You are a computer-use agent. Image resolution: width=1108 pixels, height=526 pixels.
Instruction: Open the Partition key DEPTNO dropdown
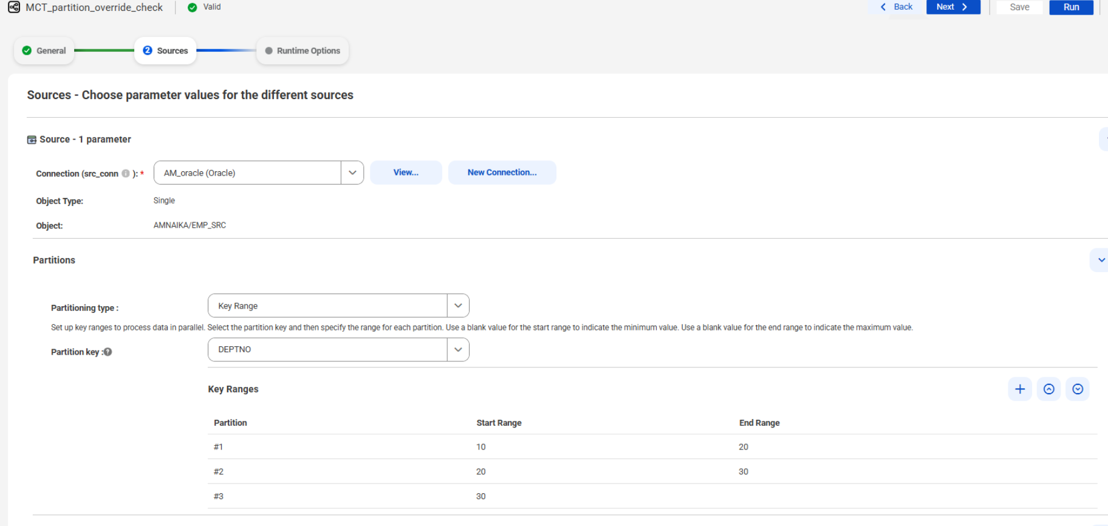458,349
